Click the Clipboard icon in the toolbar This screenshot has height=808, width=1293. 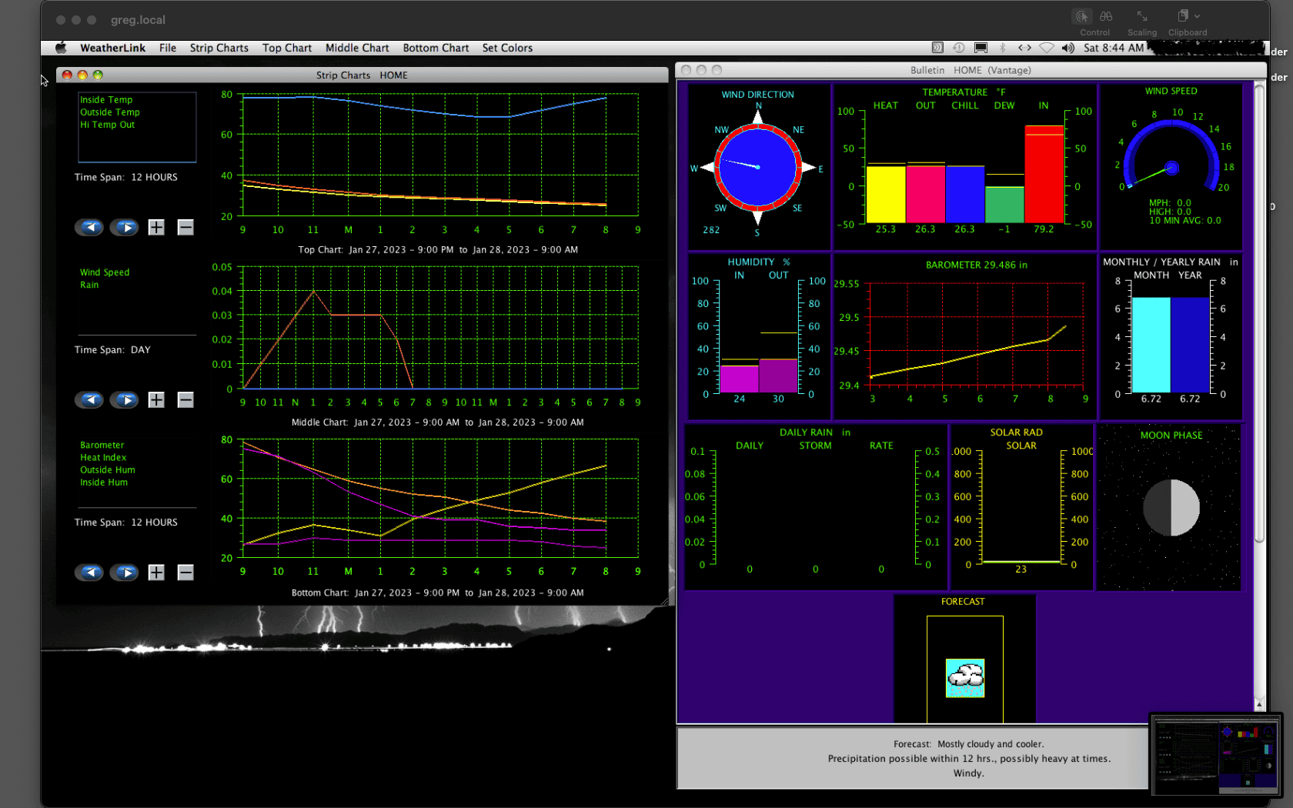pos(1183,15)
